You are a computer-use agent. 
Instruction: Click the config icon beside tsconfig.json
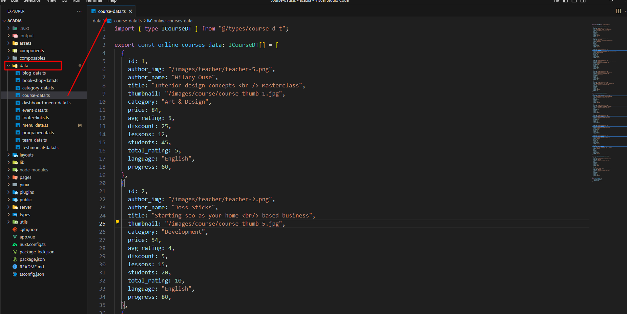pos(15,274)
